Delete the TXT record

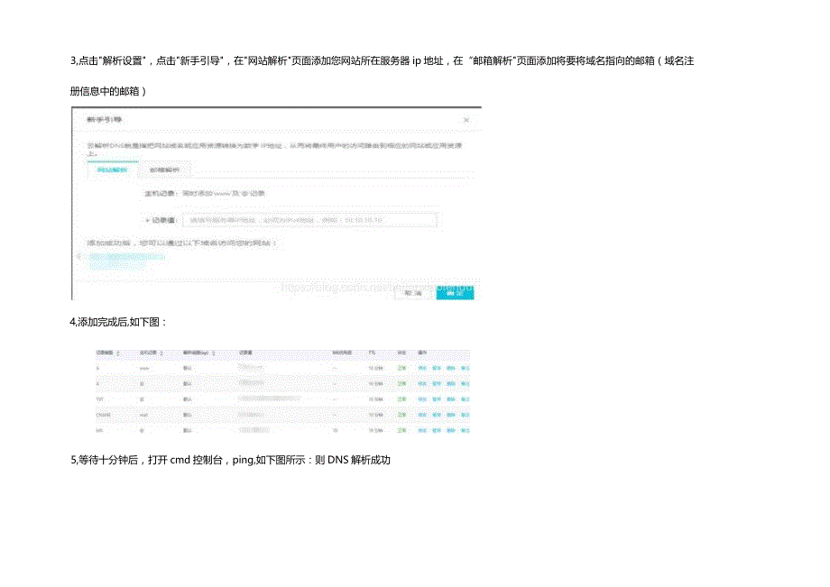tap(451, 399)
